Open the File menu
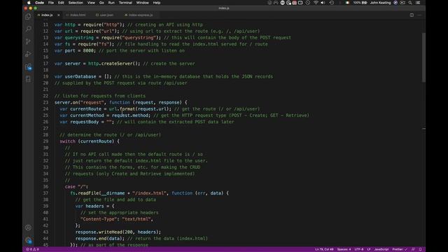The image size is (448, 252). click(51, 3)
